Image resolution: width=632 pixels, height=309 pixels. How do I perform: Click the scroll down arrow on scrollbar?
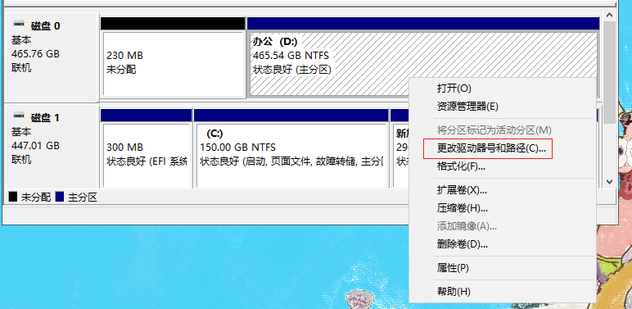click(610, 182)
